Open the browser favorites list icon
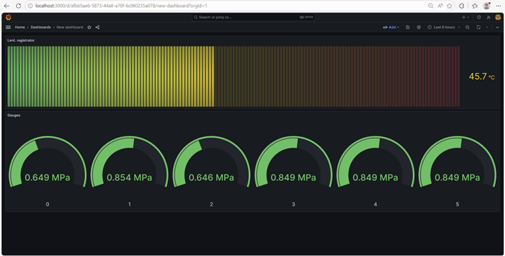505x256 pixels. click(475, 6)
